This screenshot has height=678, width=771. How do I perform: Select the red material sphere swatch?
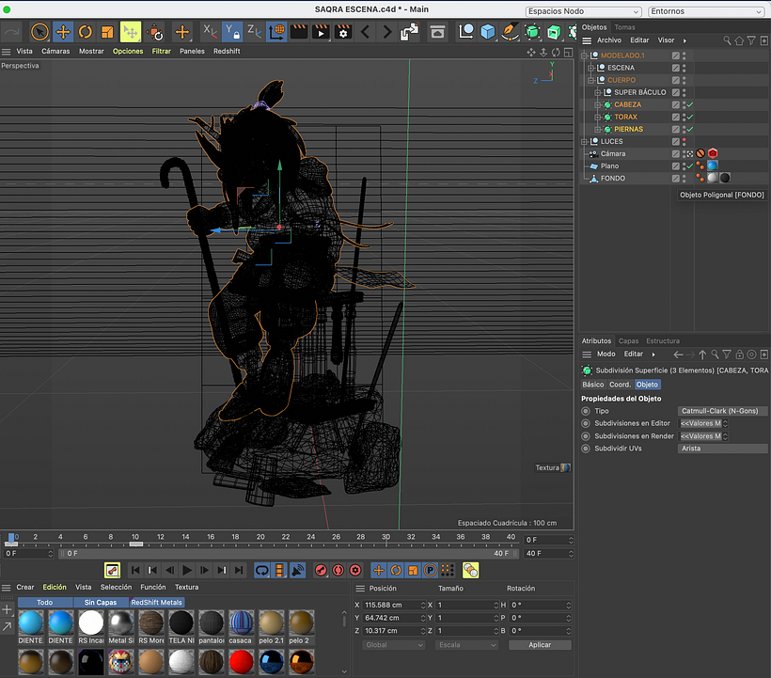pyautogui.click(x=241, y=662)
